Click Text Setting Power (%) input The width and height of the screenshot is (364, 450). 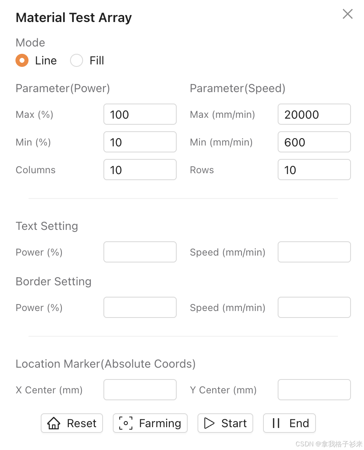(140, 252)
